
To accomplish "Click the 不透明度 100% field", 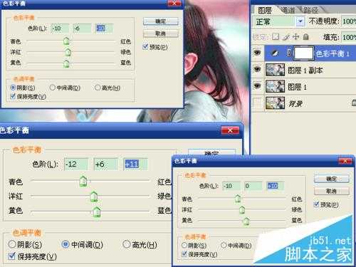I will point(348,21).
